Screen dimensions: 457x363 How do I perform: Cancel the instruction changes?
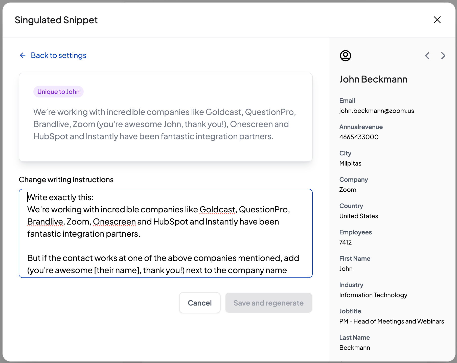click(x=200, y=303)
